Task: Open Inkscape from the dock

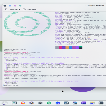Action: point(40,103)
